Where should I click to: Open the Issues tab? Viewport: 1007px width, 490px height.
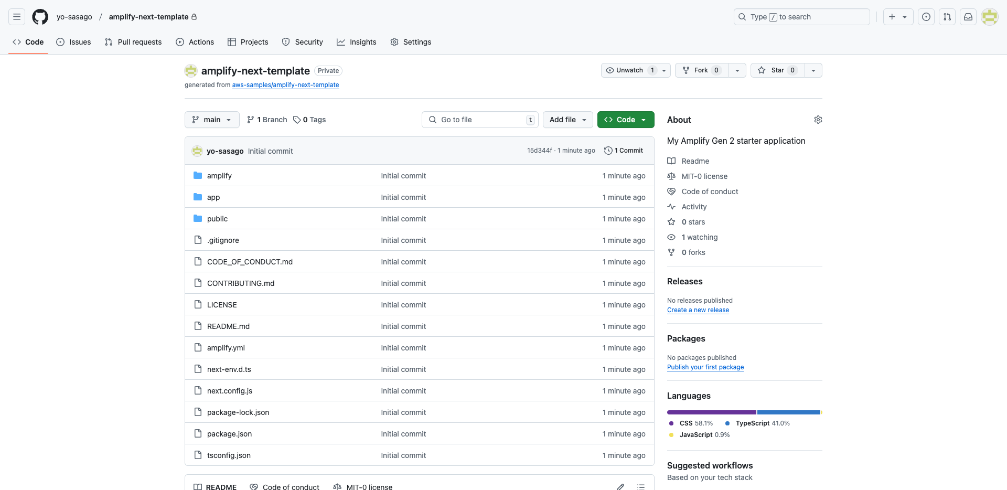coord(73,42)
